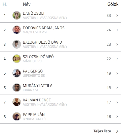Viewport: 121px width, 135px height.
Task: Click the arrow icon beside Teljes lista
Action: [117, 131]
